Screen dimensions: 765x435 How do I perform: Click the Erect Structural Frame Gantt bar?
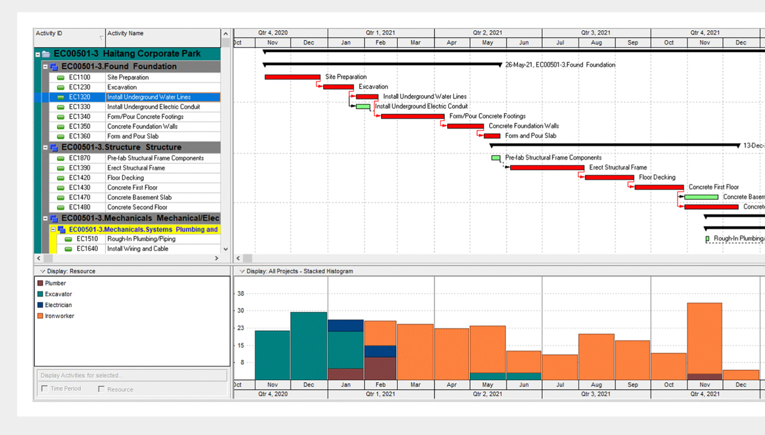(x=547, y=168)
